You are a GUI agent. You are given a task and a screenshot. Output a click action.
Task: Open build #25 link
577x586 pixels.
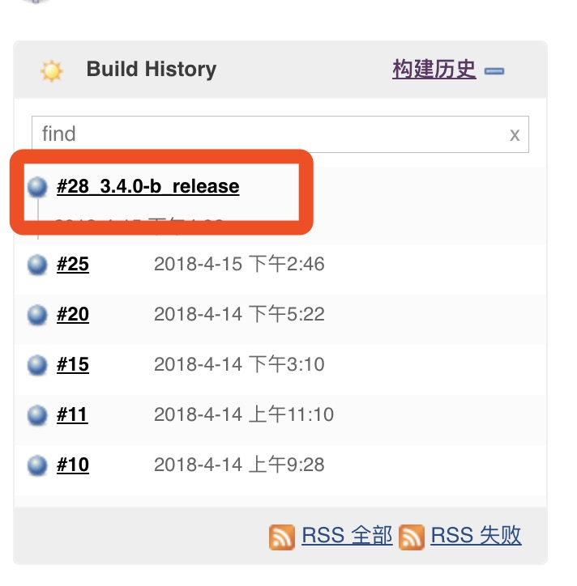(x=73, y=264)
